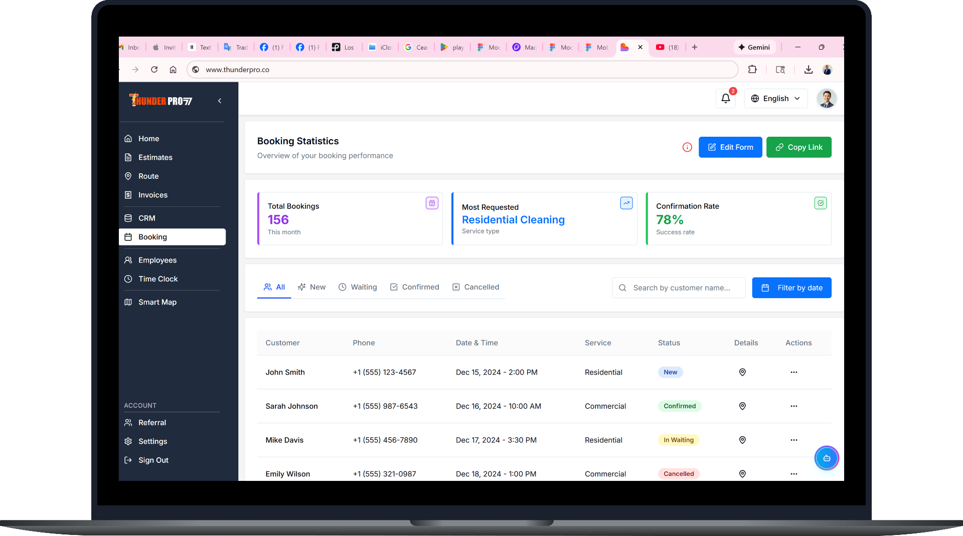Click the Copy Link button
Image resolution: width=963 pixels, height=536 pixels.
798,147
